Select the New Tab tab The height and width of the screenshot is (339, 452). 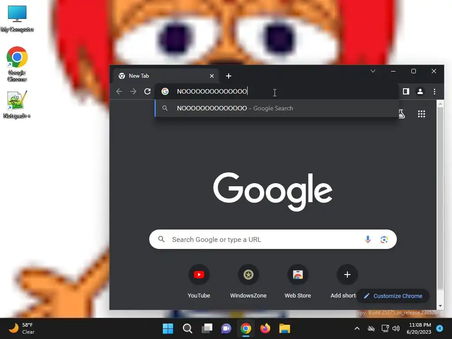point(166,76)
